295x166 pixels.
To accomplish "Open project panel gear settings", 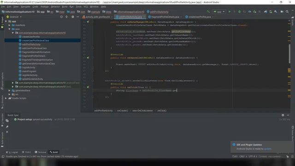I will pos(73,17).
